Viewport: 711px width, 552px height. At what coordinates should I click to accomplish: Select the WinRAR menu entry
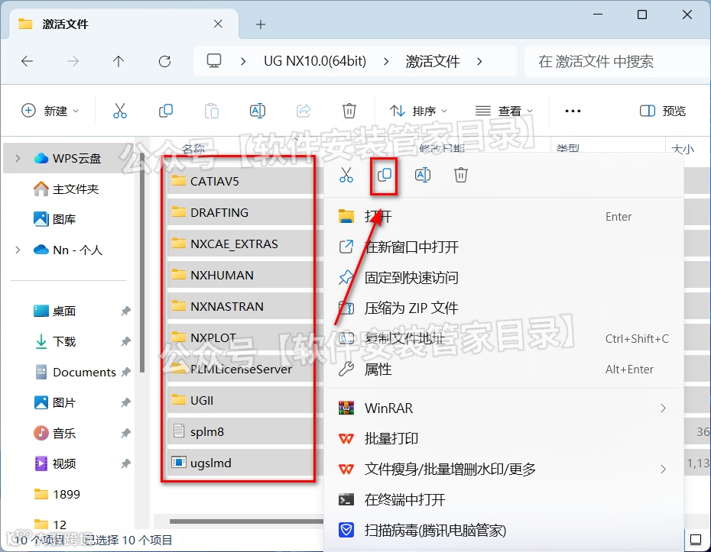(x=503, y=408)
